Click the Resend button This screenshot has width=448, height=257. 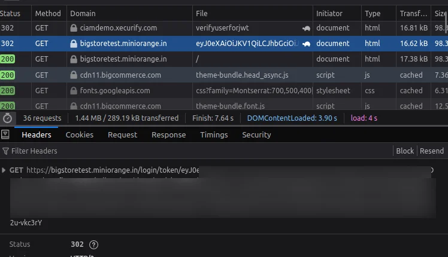click(x=432, y=151)
